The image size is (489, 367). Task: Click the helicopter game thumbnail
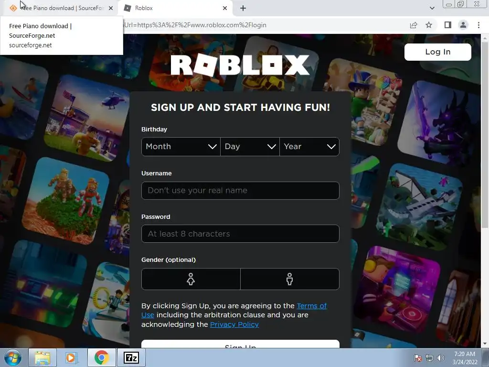88,119
